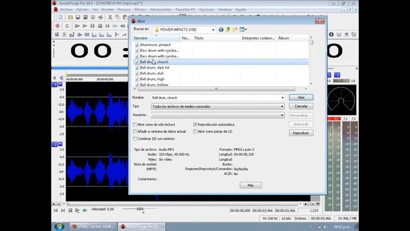410x231 pixels.
Task: Click the Create New Folder icon in dialog
Action: point(235,30)
